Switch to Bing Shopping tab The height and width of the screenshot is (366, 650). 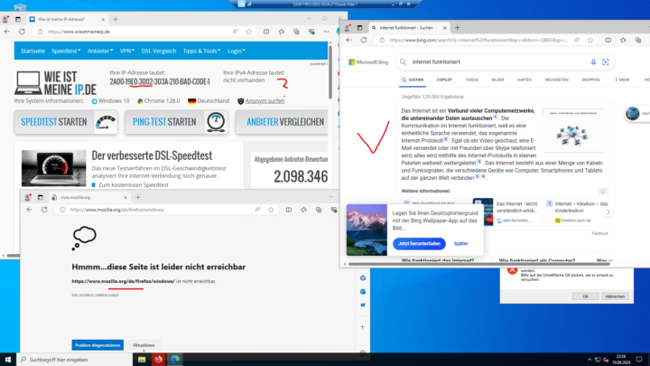(x=590, y=80)
